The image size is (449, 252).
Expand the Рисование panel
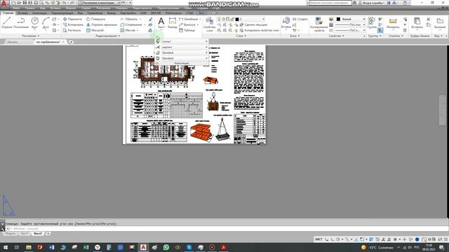point(31,36)
